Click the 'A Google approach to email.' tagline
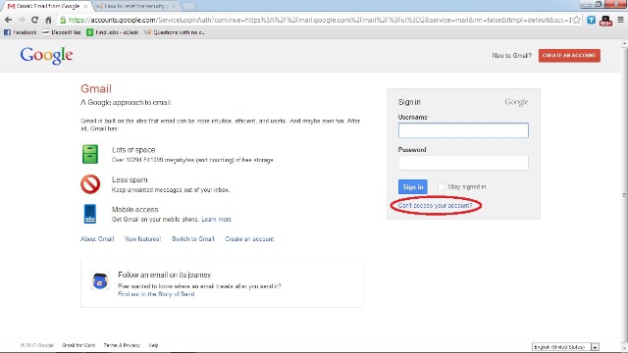Viewport: 628px width, 353px height. coord(126,102)
